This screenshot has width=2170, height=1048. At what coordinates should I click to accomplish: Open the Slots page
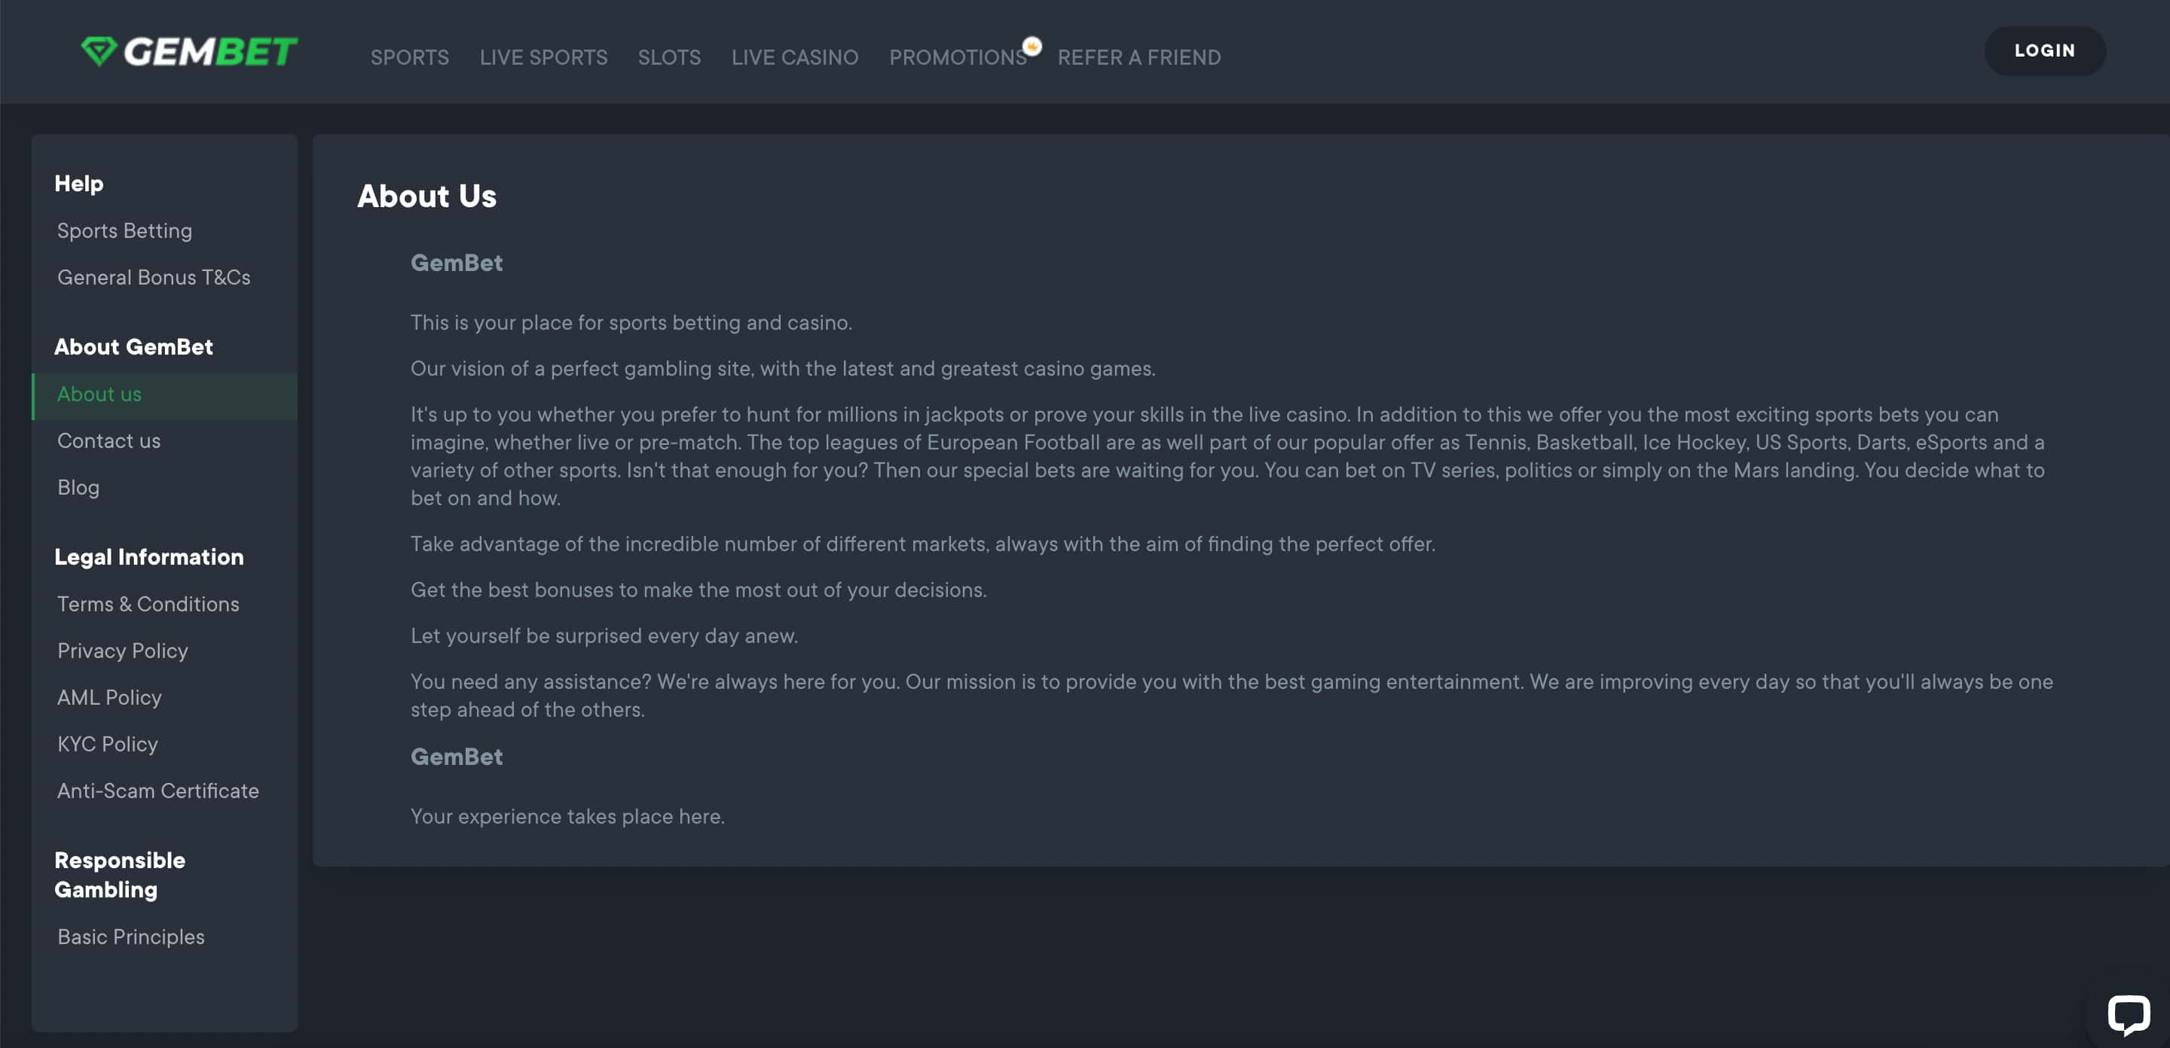pyautogui.click(x=669, y=57)
